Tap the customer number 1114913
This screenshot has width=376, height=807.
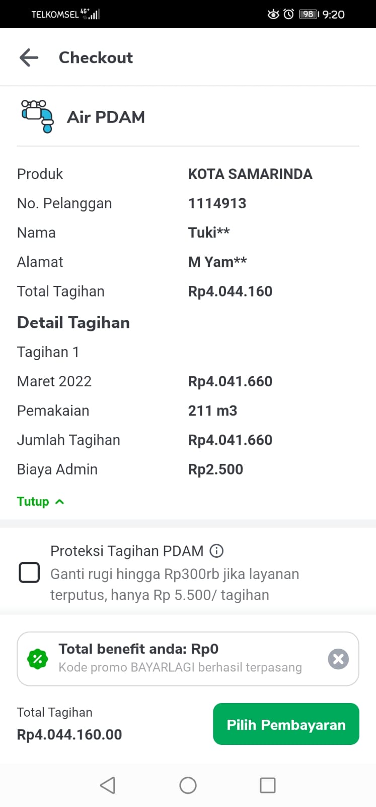tap(217, 203)
